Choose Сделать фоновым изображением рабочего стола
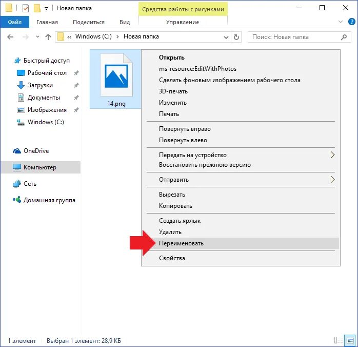 [x=240, y=80]
